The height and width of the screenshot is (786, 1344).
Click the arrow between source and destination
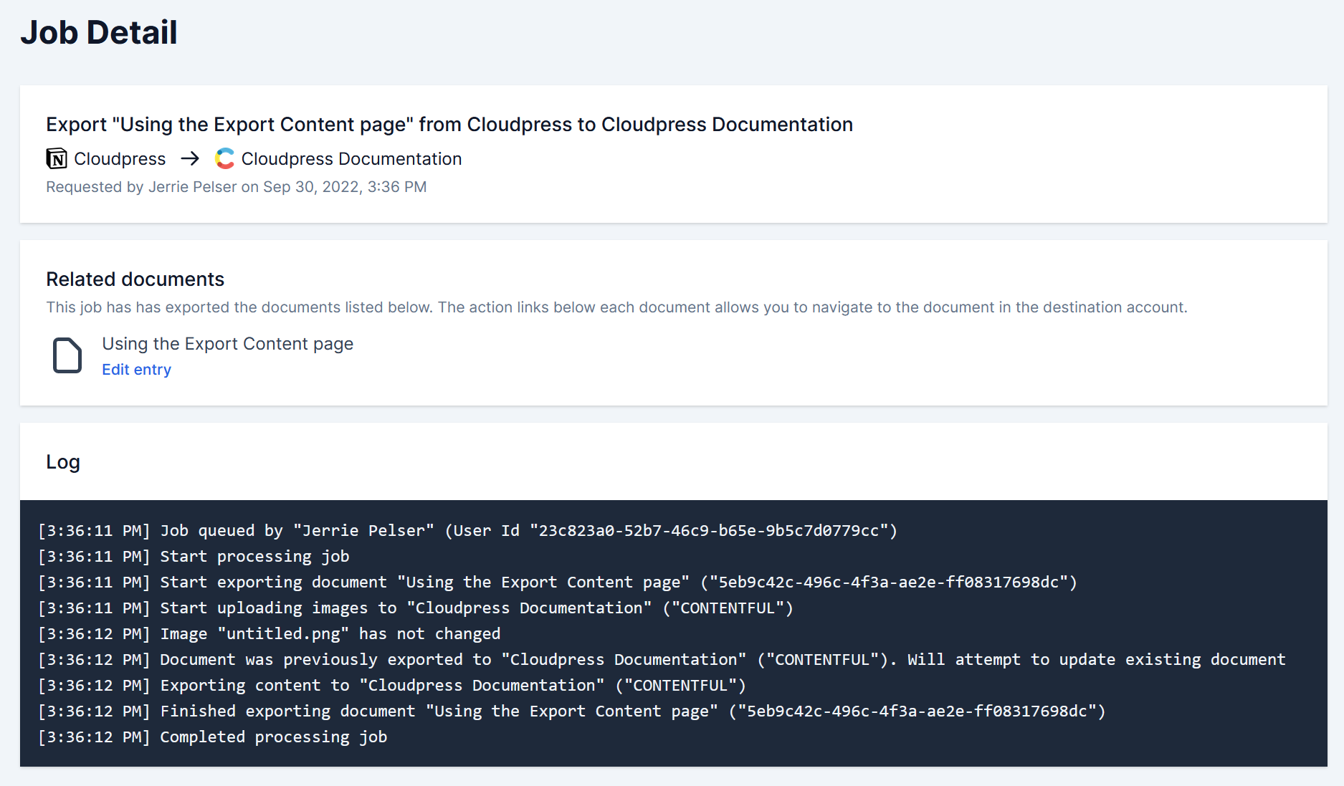190,158
